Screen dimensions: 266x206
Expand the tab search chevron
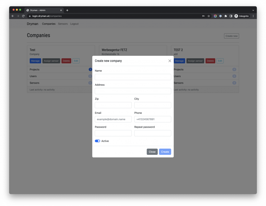253,10
